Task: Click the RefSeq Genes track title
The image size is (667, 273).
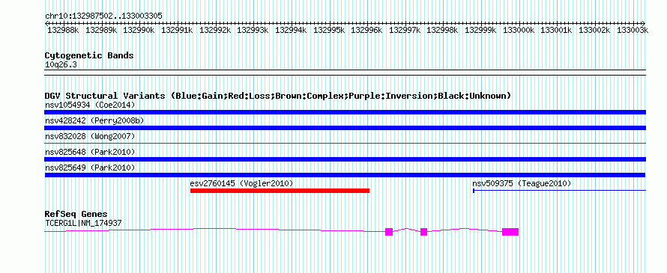Action: coord(76,214)
